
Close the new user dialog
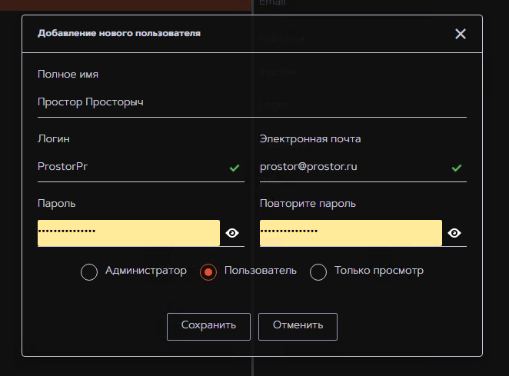[461, 34]
